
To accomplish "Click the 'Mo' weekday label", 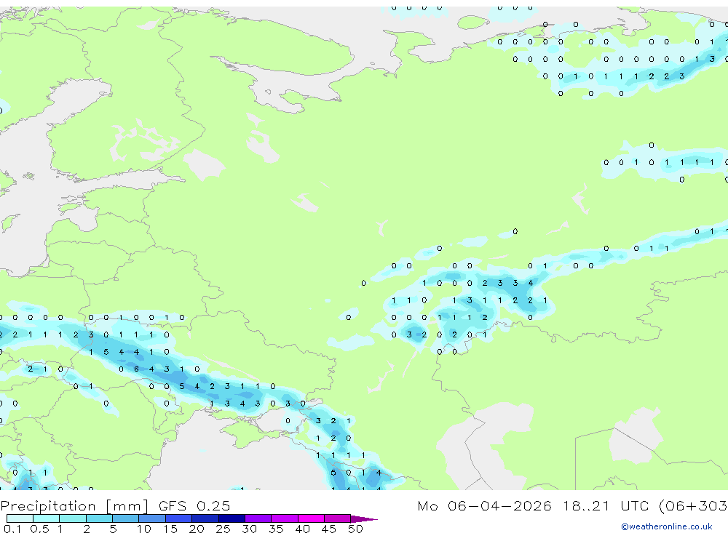I will (x=427, y=505).
